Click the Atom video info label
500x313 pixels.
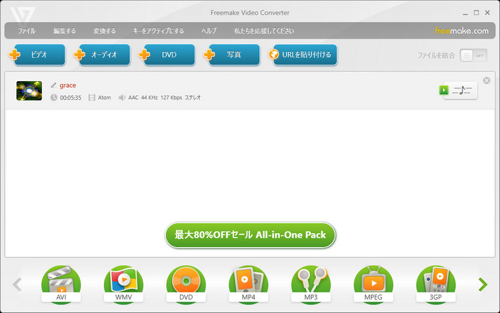click(x=104, y=97)
